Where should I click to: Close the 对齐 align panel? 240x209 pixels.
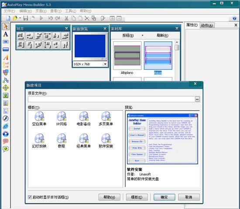pyautogui.click(x=67, y=28)
